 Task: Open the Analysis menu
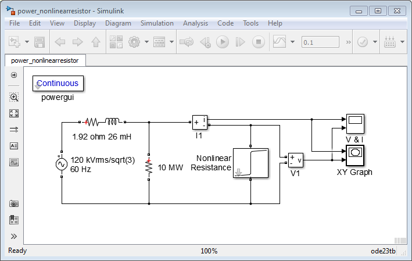195,23
